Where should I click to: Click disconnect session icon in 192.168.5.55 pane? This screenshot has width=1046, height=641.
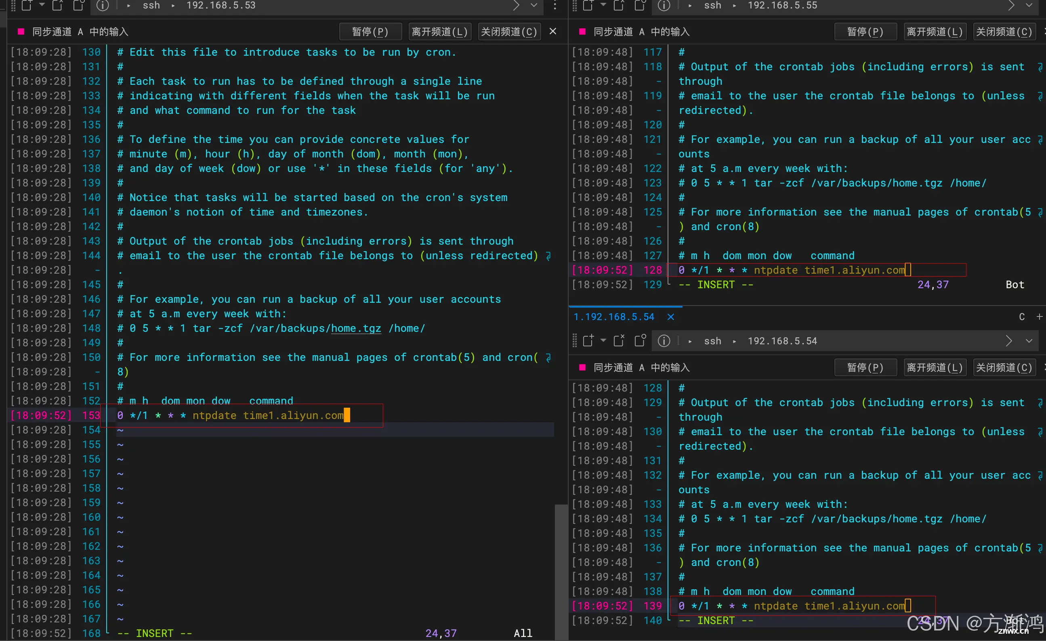pos(619,5)
